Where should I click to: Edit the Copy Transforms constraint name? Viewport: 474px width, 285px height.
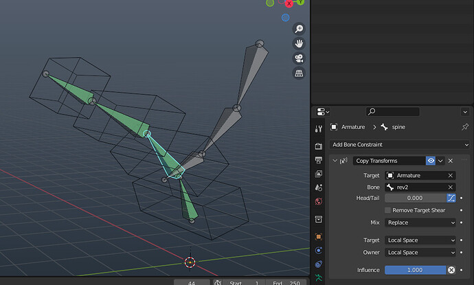click(389, 161)
